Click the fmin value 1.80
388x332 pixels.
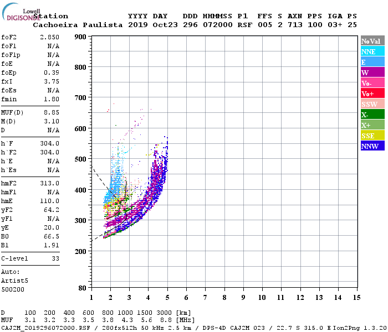click(52, 99)
